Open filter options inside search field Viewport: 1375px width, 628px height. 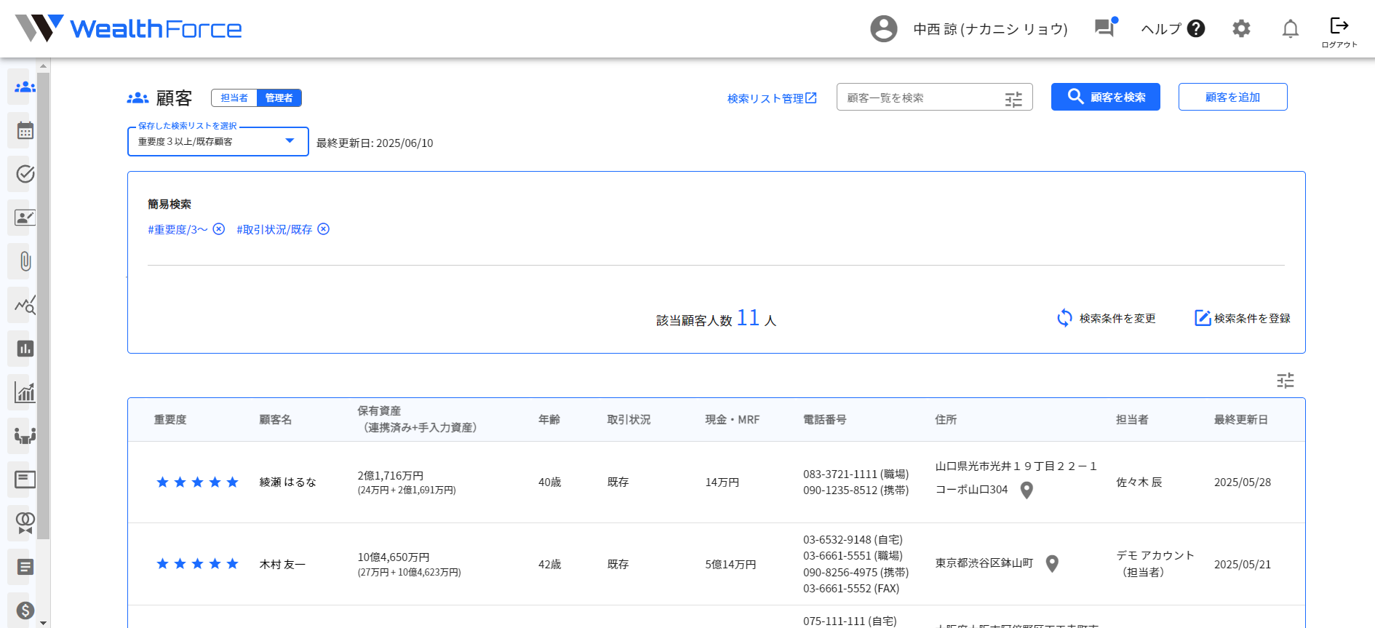click(x=1013, y=99)
